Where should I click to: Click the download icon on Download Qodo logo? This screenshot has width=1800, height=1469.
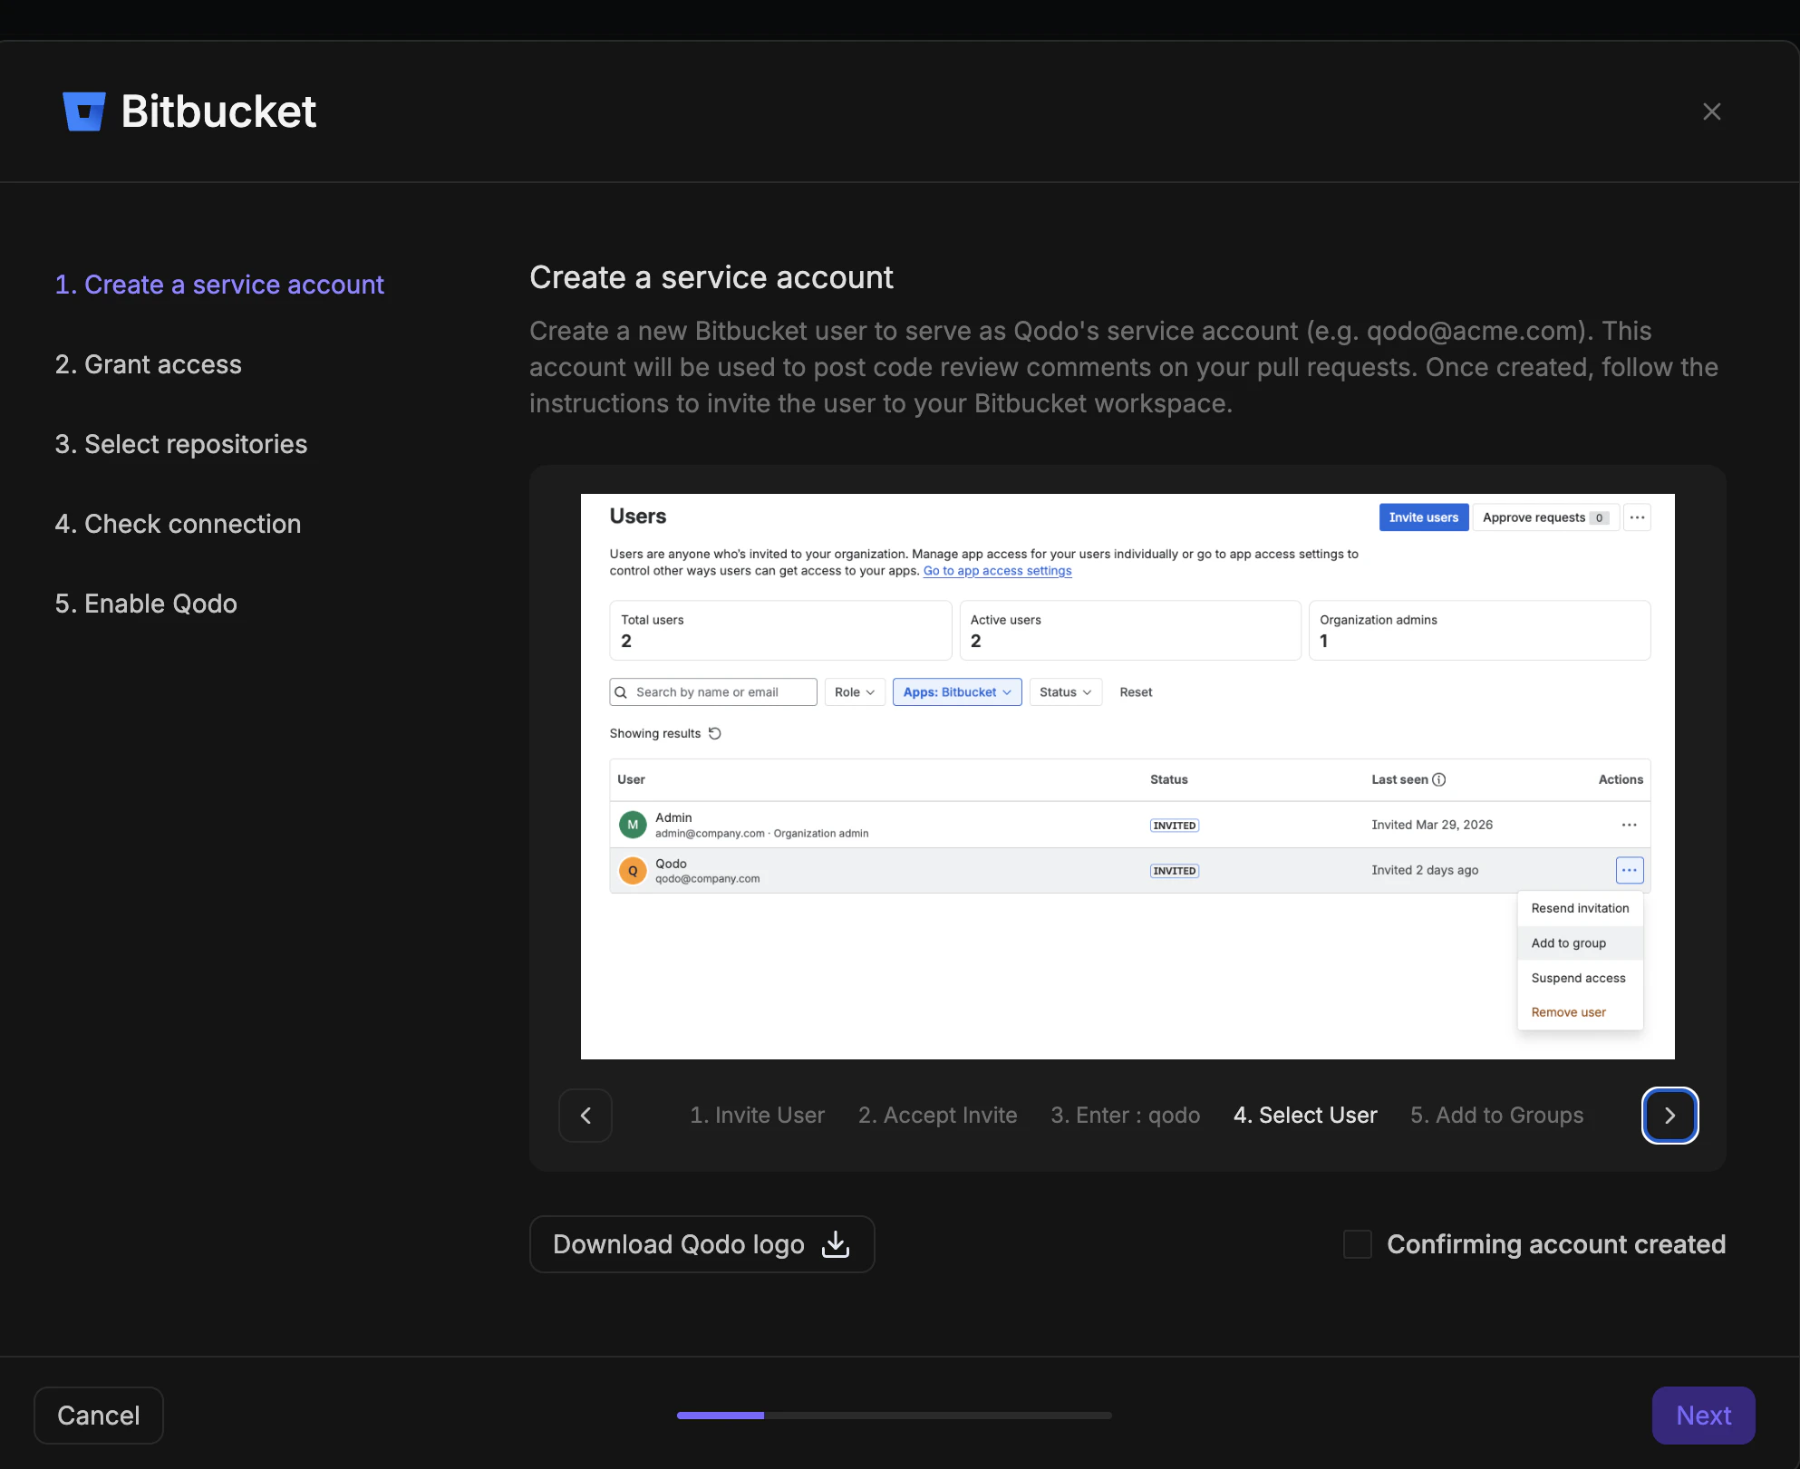pos(835,1244)
